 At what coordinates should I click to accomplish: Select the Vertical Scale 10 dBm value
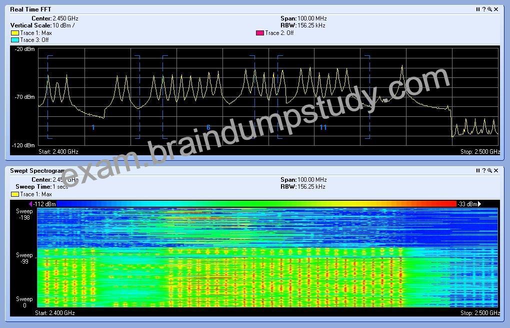(64, 25)
